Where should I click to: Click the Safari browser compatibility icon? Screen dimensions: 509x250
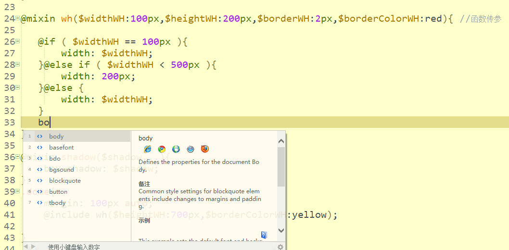pyautogui.click(x=191, y=149)
